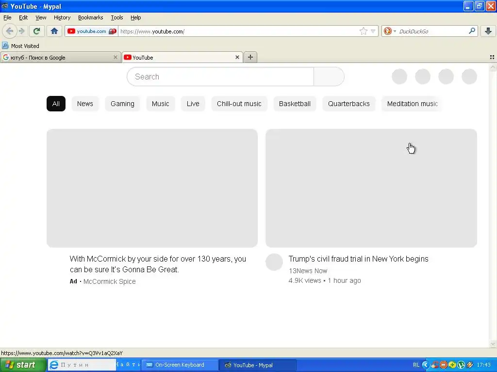Open the Bookmarks menu

point(90,17)
